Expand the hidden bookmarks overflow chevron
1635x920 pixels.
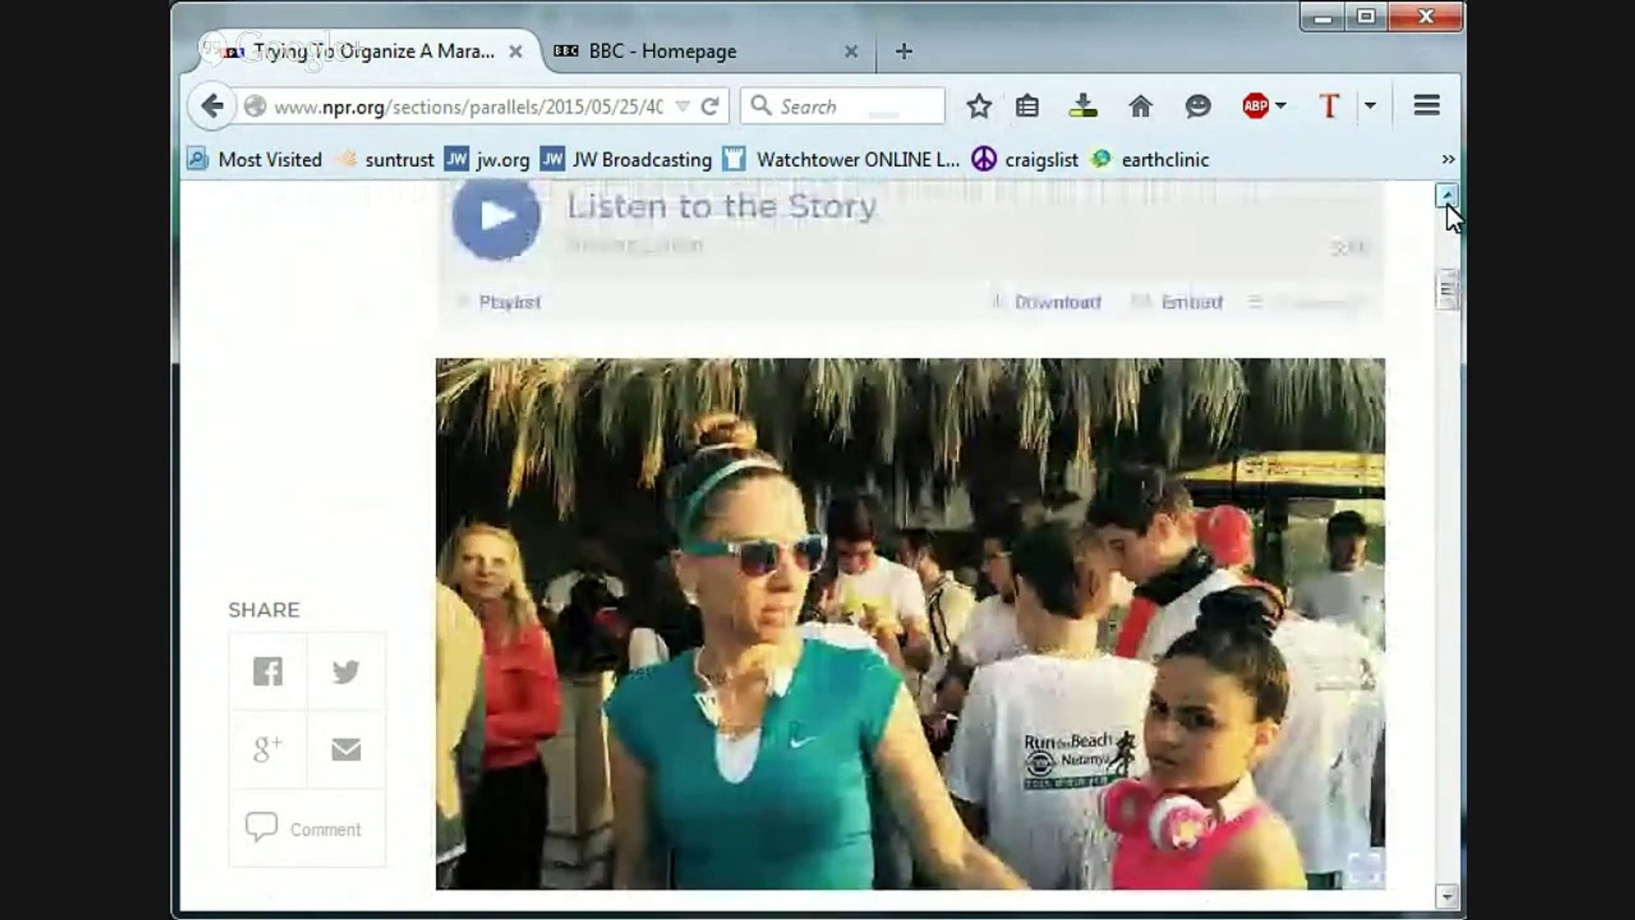pos(1448,159)
